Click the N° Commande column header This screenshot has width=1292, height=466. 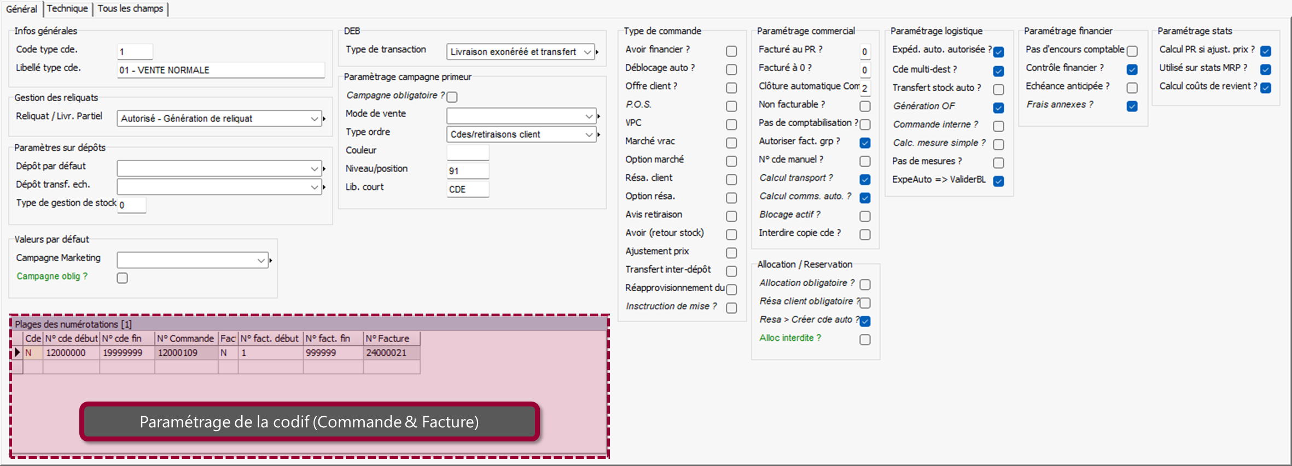(x=185, y=339)
